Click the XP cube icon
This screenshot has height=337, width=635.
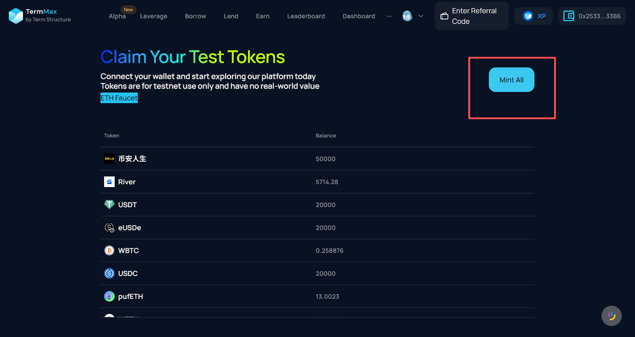tap(528, 16)
